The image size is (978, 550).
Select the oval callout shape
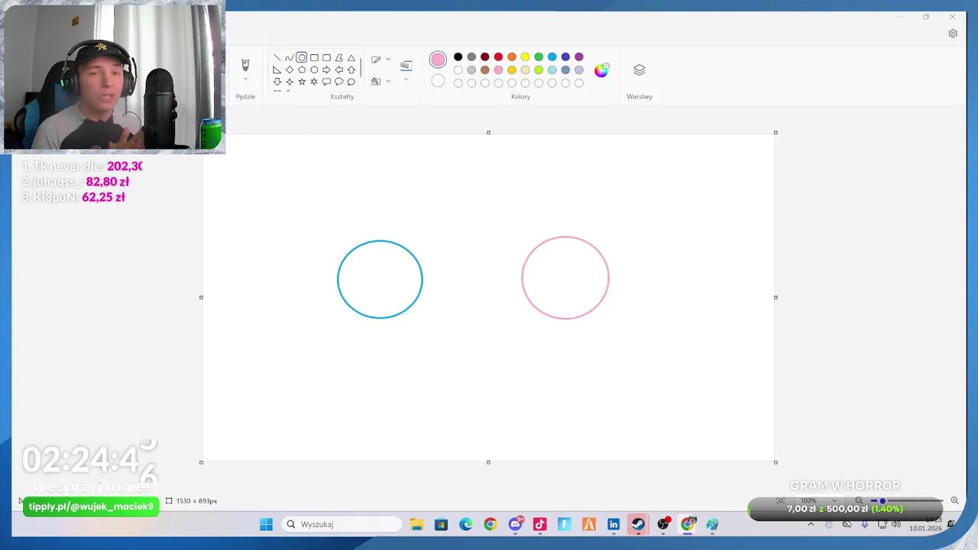(x=338, y=82)
